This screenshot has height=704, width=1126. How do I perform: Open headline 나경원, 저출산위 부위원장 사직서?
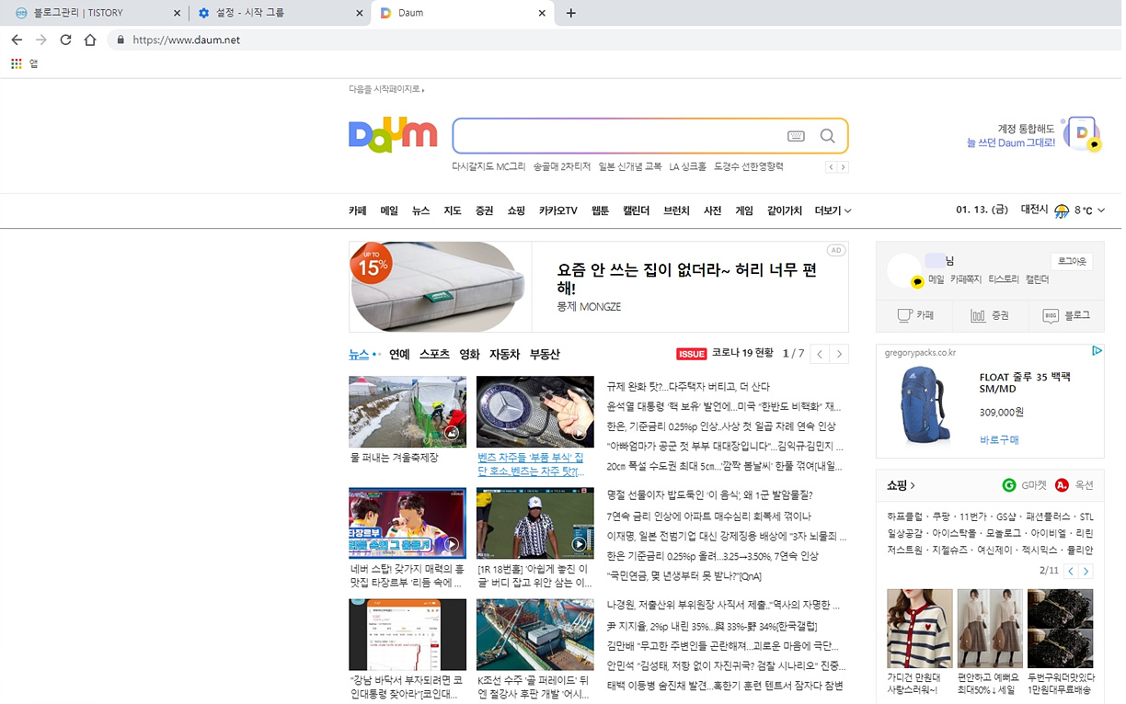coord(723,606)
